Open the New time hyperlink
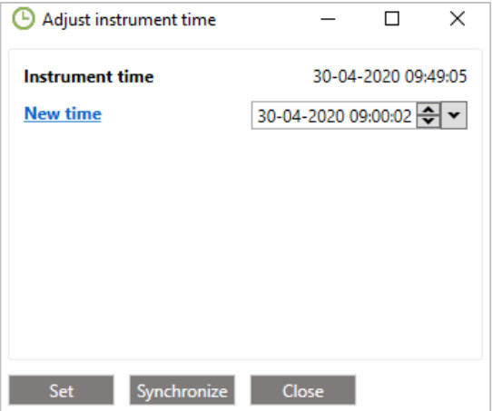The width and height of the screenshot is (492, 411). (63, 113)
